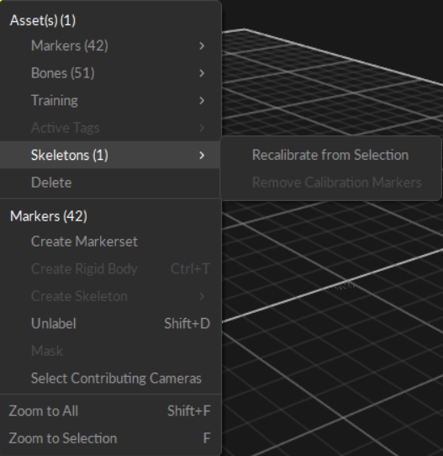Click the lower Markers (42) section header
The image size is (443, 456).
[49, 216]
